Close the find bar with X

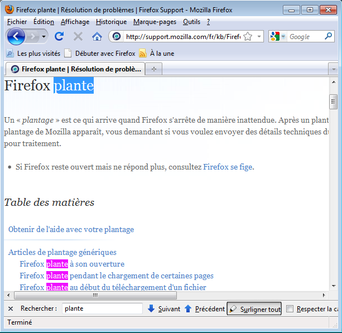pos(11,308)
